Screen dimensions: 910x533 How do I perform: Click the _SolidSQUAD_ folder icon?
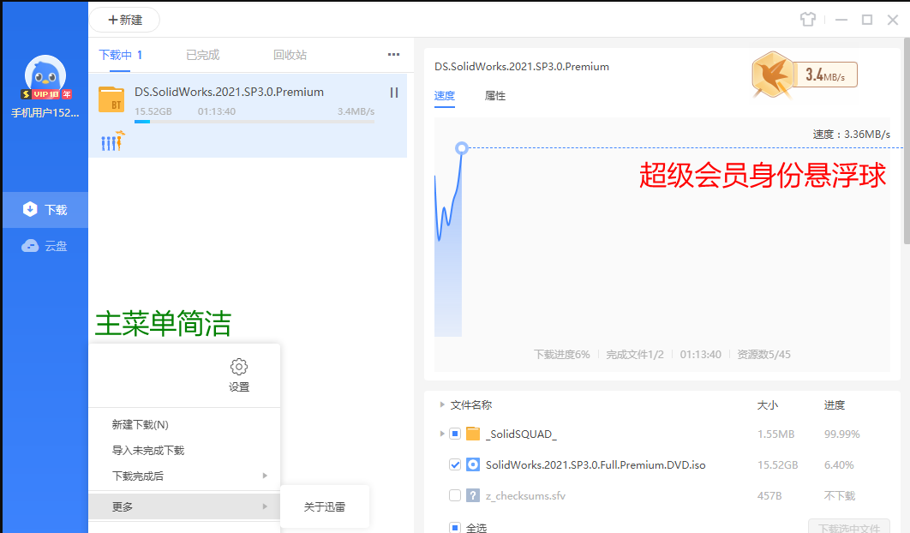tap(473, 434)
